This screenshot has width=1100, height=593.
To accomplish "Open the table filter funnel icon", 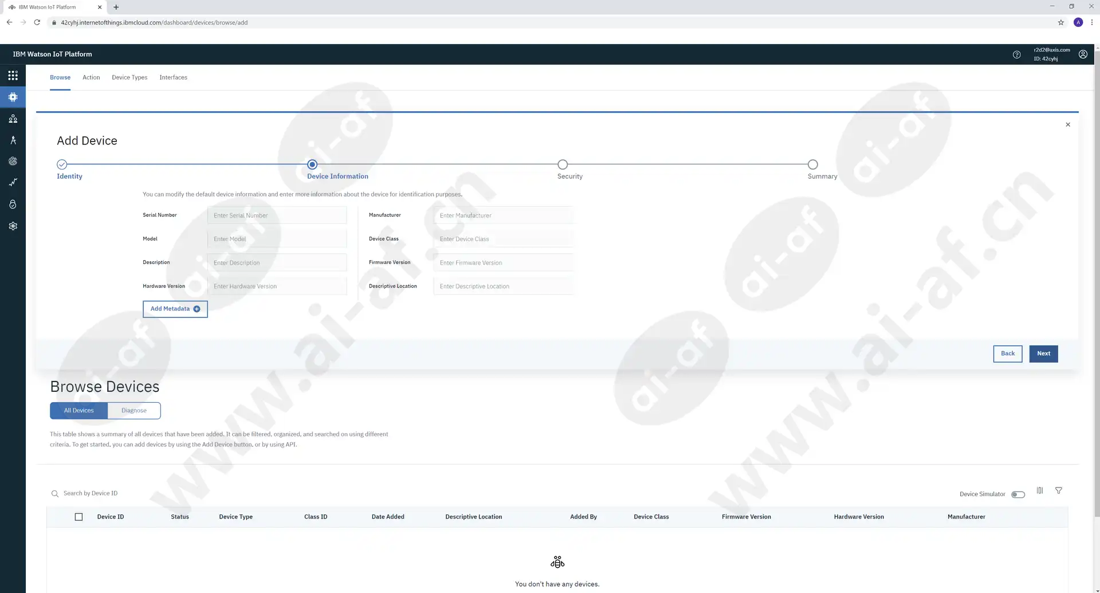I will point(1059,490).
